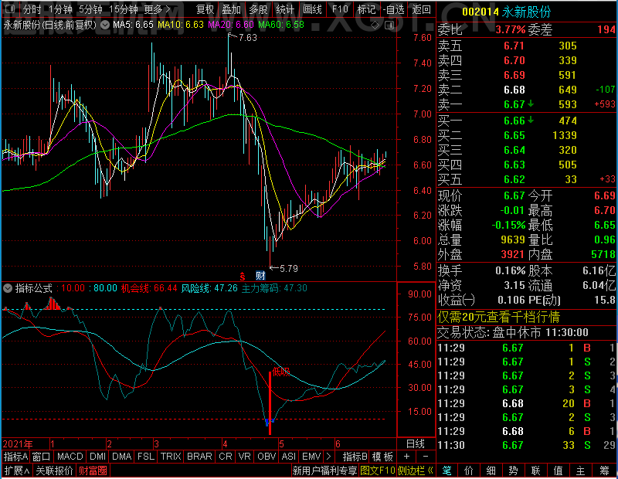Select the 筹 chips tab
The width and height of the screenshot is (618, 479).
click(x=605, y=471)
